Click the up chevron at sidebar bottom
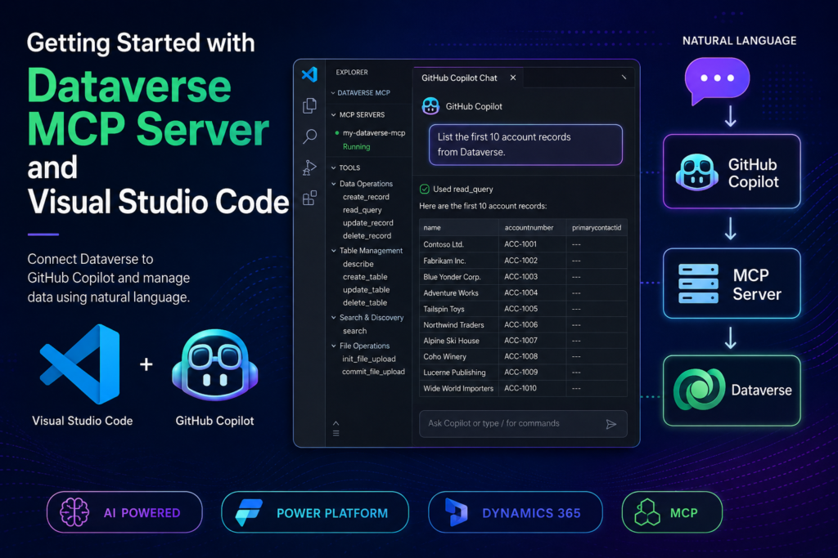The image size is (838, 558). [x=336, y=423]
